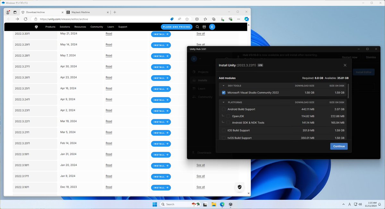Uncheck Microsoft Visual Studio Community 2022
385x209 pixels.
coord(224,92)
